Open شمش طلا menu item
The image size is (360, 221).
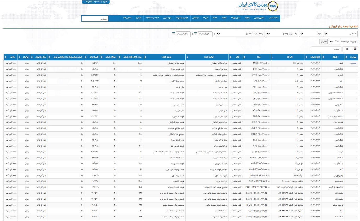127,18
